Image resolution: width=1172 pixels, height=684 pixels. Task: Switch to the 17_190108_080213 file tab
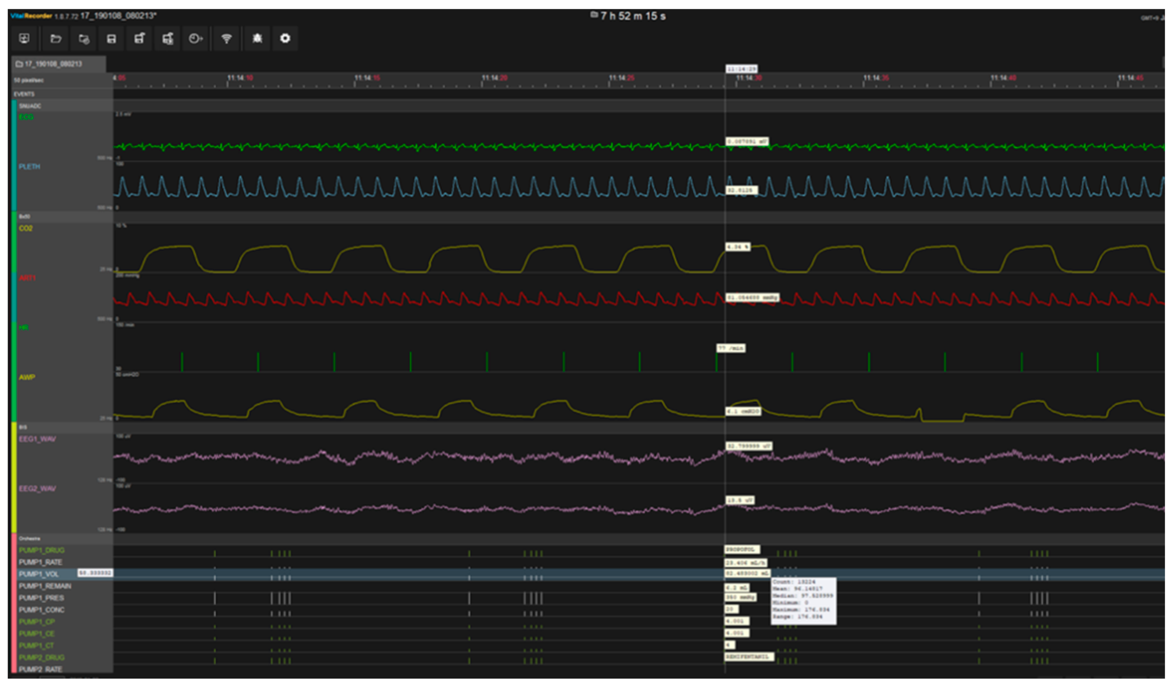click(x=53, y=64)
